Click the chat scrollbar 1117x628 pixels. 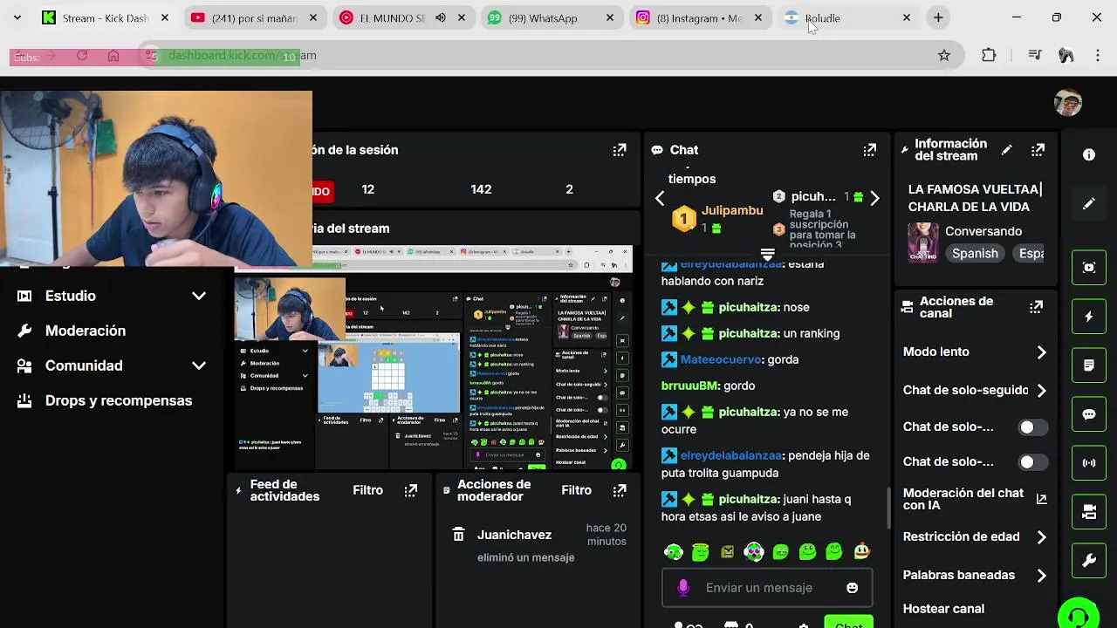pyautogui.click(x=887, y=507)
